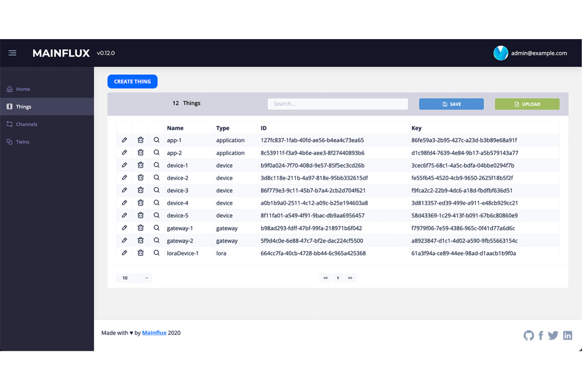Viewport: 585px width, 390px height.
Task: Edit gateway-2 with the pencil icon
Action: pos(125,240)
